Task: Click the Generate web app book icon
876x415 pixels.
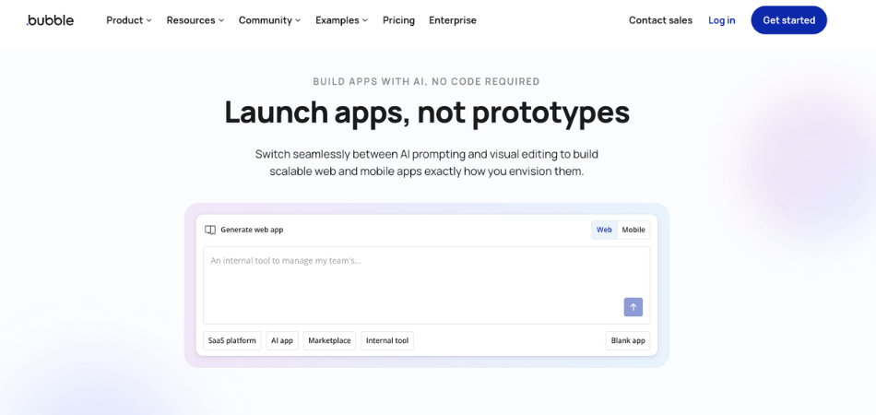Action: coord(210,230)
